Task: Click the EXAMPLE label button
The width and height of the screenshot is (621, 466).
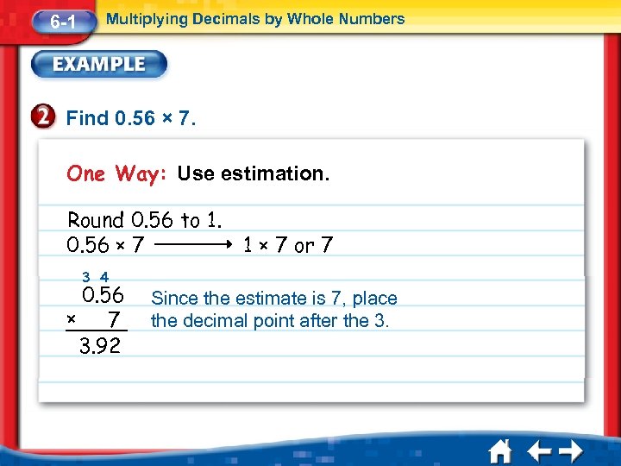Action: [99, 64]
